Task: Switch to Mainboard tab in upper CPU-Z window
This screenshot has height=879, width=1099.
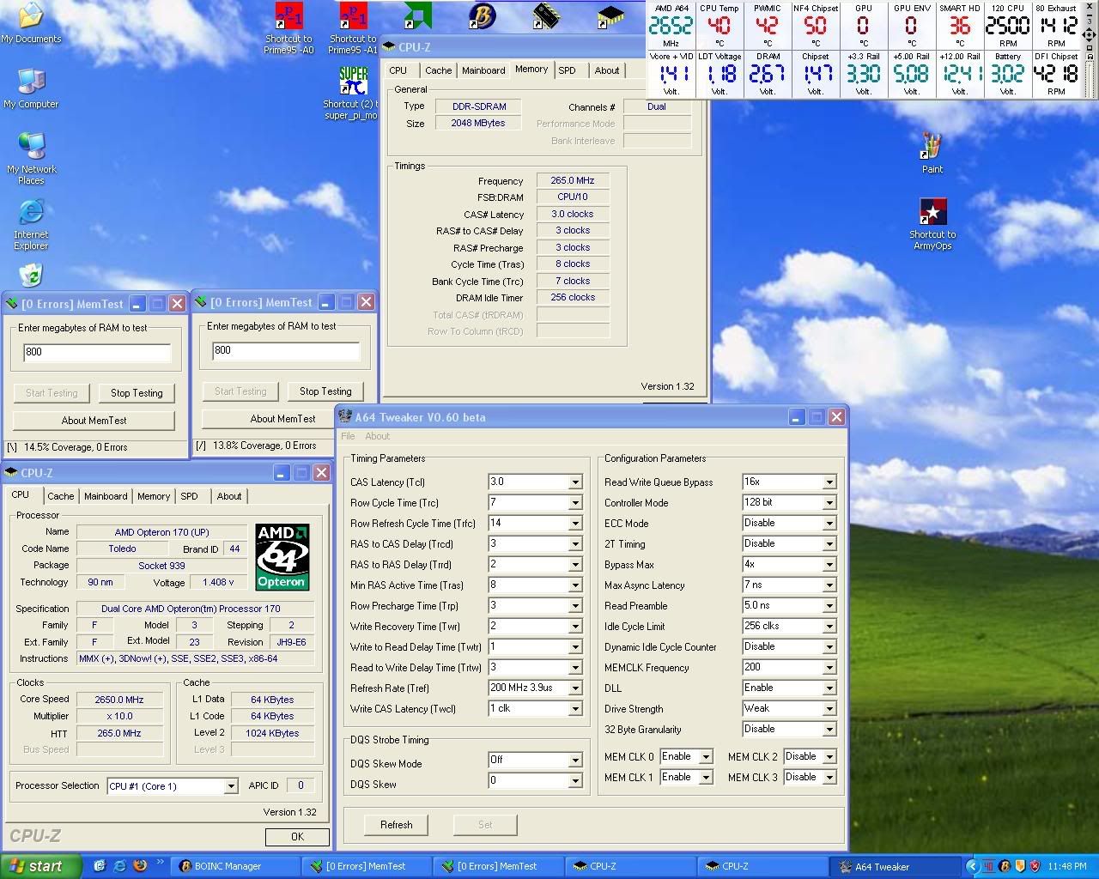Action: 483,70
